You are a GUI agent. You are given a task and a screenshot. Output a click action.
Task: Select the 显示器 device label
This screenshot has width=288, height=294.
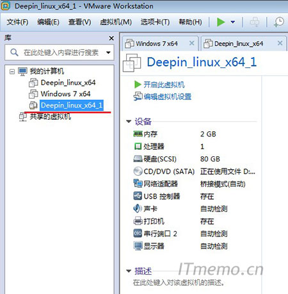coord(154,246)
